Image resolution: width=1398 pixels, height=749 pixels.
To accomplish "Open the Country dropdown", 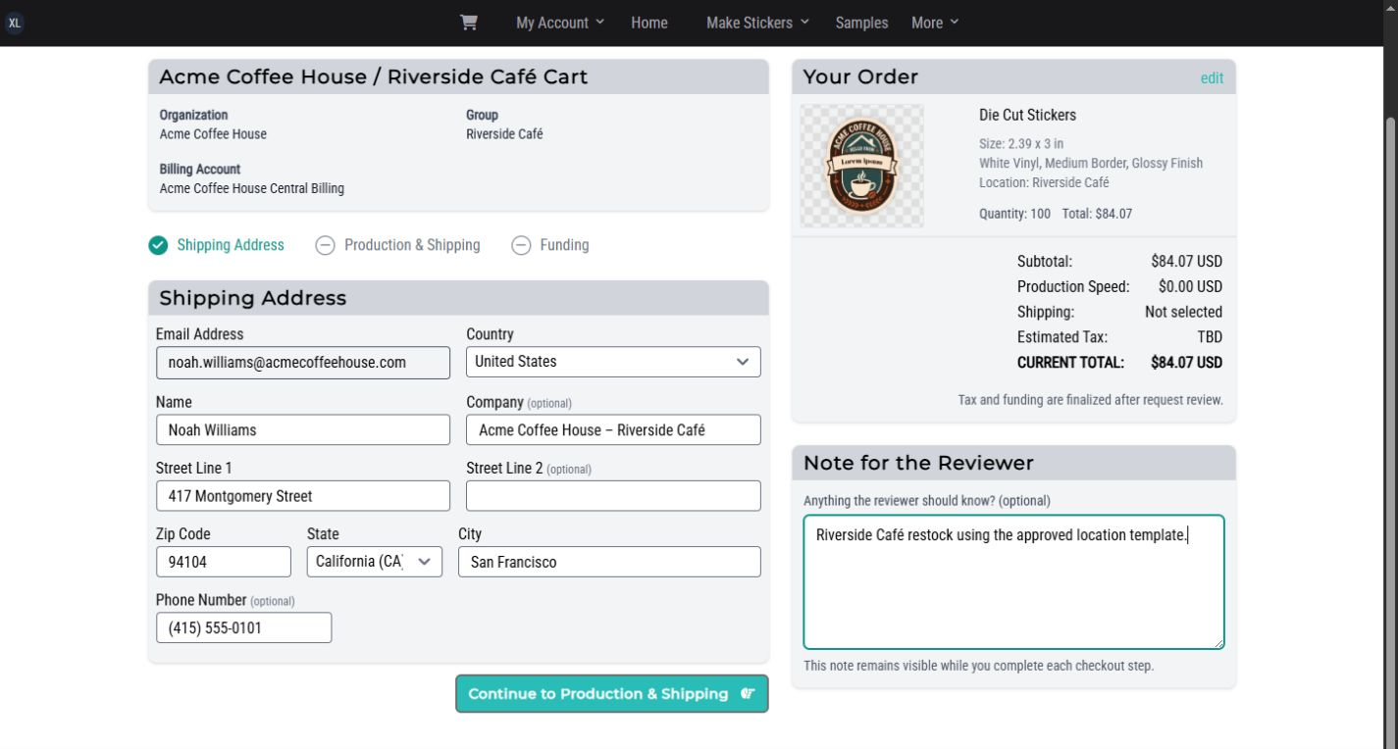I will click(x=613, y=362).
